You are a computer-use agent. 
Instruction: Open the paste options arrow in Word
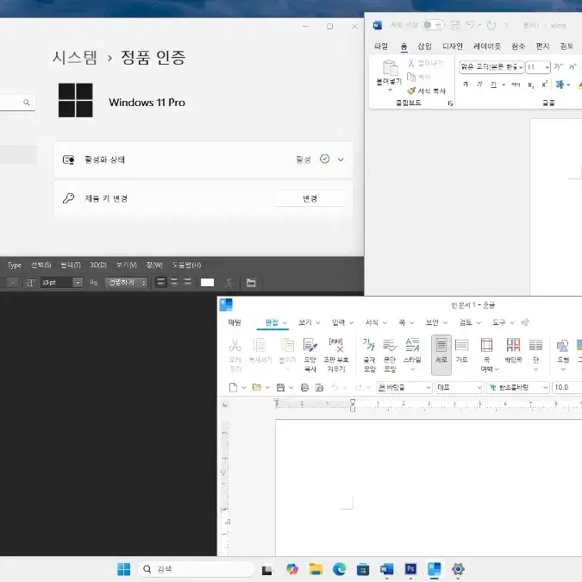click(390, 90)
